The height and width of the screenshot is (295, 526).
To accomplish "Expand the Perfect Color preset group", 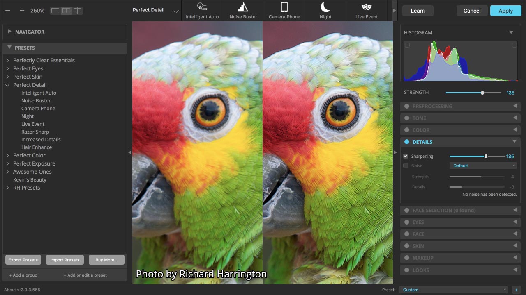I will click(8, 155).
